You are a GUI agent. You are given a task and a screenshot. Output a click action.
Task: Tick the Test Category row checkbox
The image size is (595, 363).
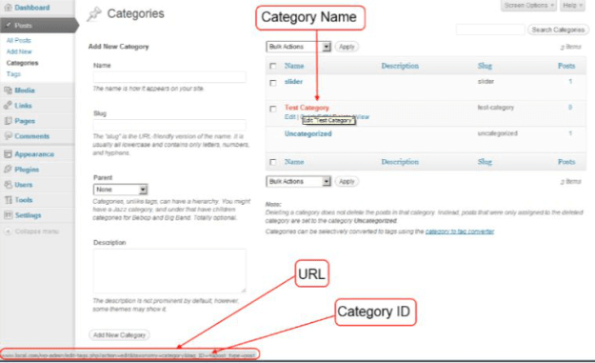(x=273, y=109)
